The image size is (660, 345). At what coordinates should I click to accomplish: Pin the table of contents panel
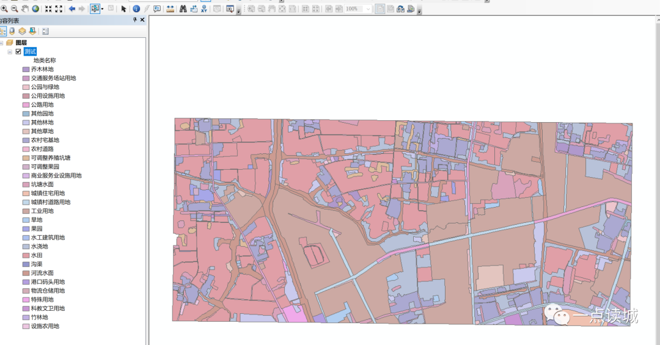[135, 20]
